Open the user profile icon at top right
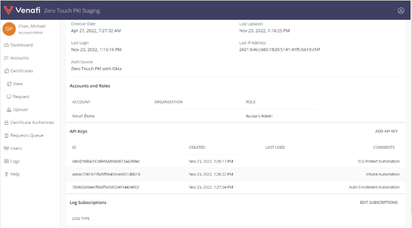 click(400, 11)
